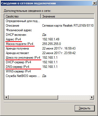This screenshot has height=116, width=98.
Task: Click the Значение column header
Action: (67, 16)
